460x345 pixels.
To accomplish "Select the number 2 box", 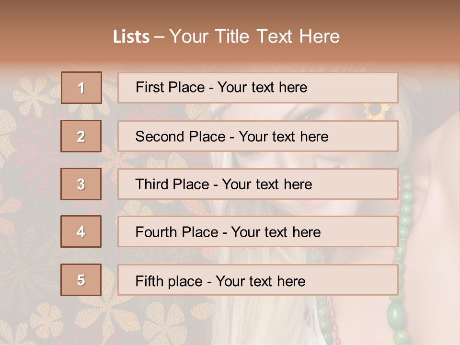I will pos(81,137).
